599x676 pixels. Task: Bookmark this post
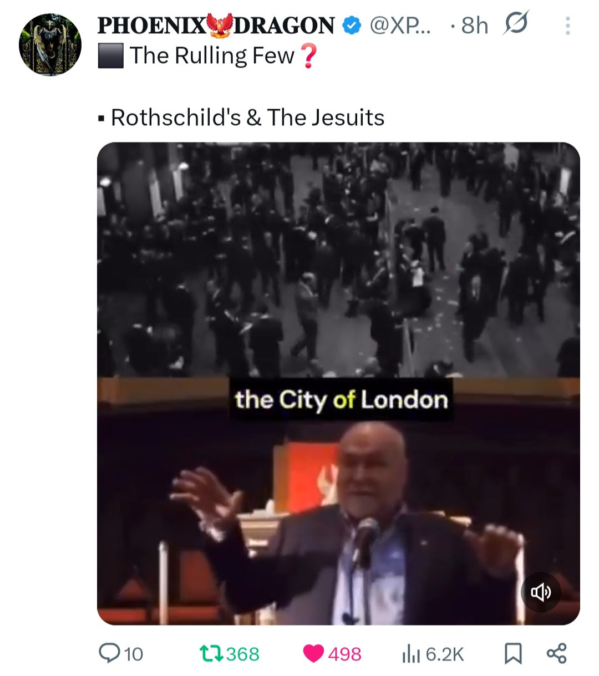513,654
